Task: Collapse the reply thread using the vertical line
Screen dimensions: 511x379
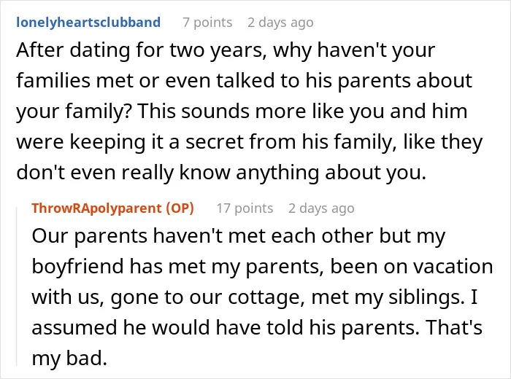Action: click(x=17, y=286)
